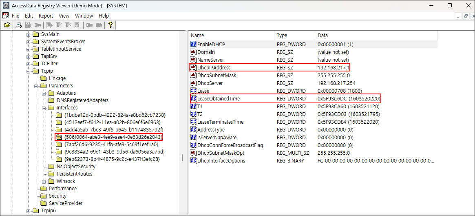This screenshot has height=216, width=475.
Task: Click the computer toolbar icon
Action: tap(18, 25)
